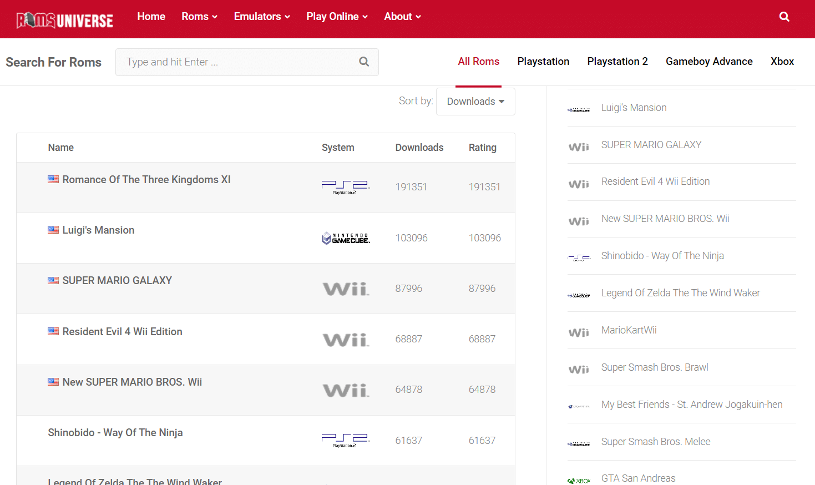Open sidebar link MarioKartWii

click(629, 330)
